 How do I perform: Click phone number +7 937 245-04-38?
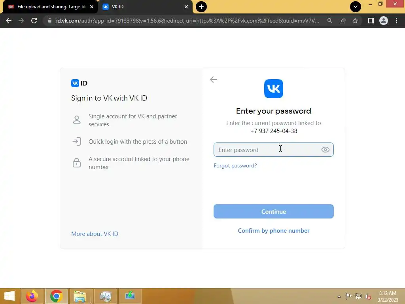click(274, 131)
